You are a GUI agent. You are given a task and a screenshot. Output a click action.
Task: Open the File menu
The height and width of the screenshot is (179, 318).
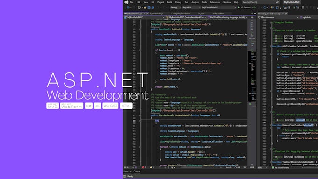tap(131, 2)
